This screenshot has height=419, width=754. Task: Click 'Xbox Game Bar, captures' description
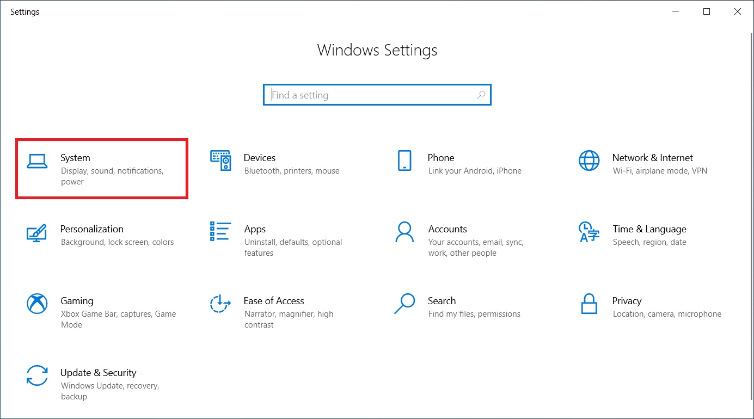(x=119, y=319)
